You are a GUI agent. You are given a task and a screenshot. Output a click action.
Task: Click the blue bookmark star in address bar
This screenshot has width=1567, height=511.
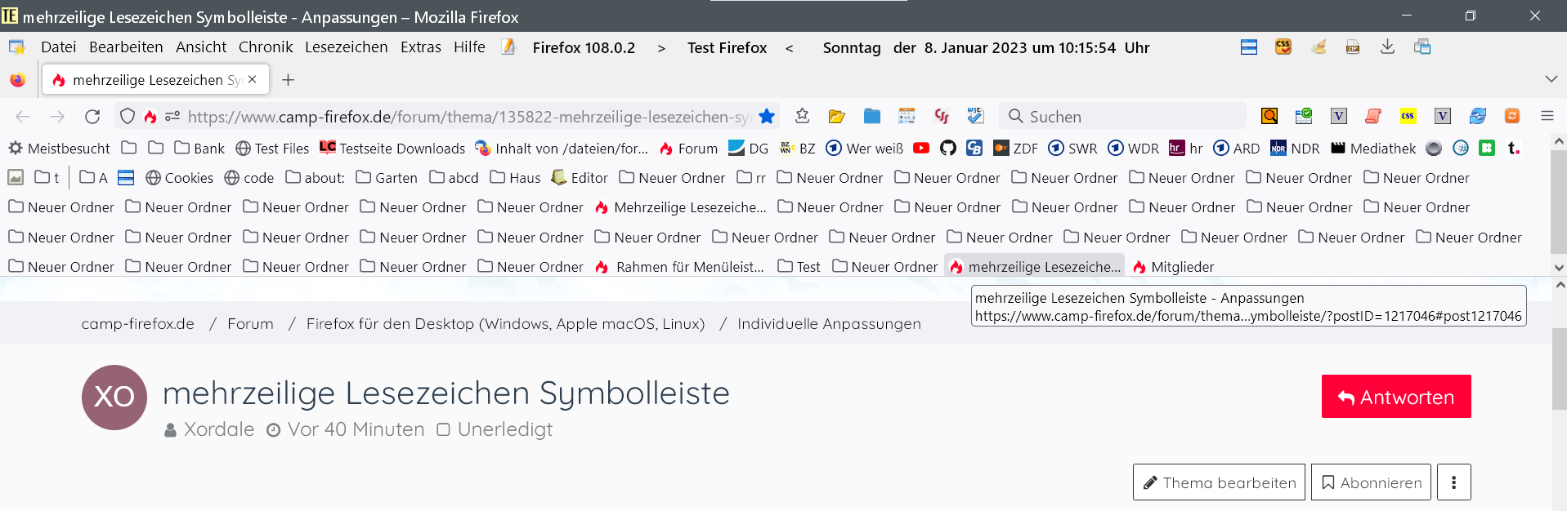pyautogui.click(x=767, y=117)
